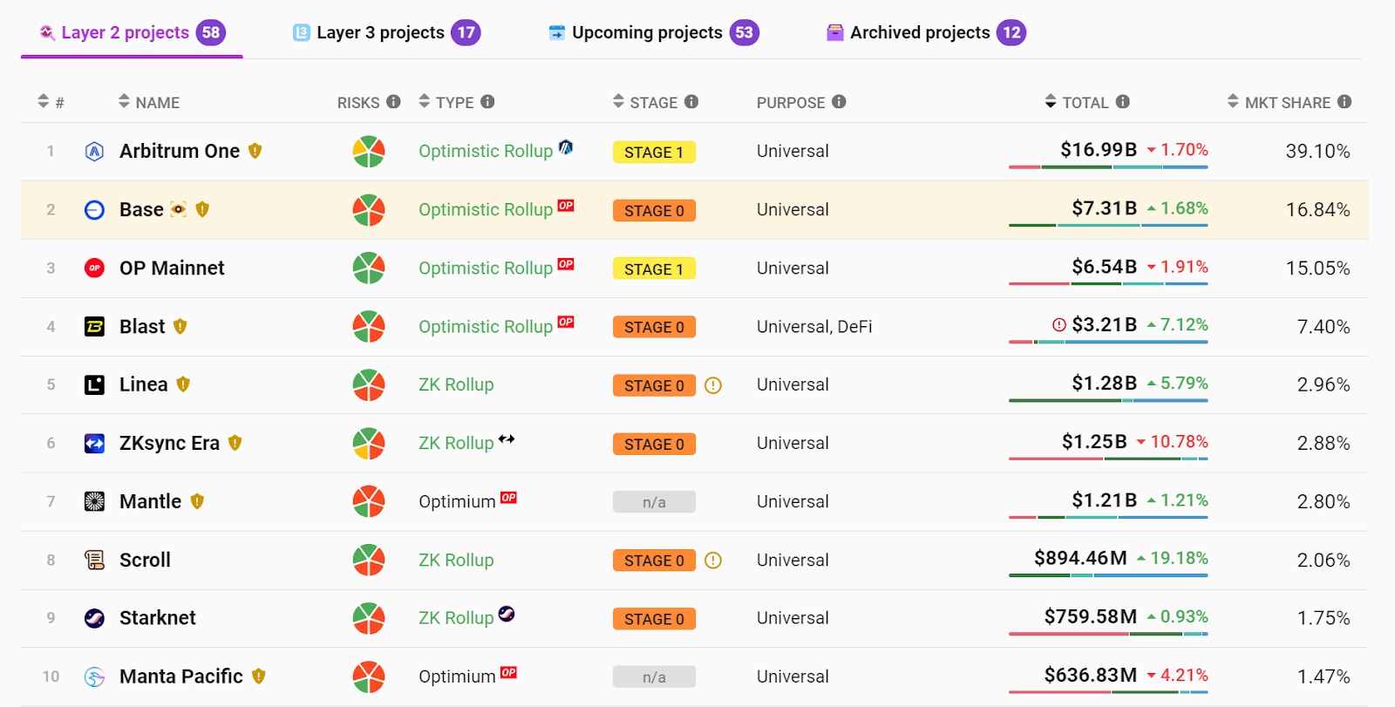Click Blast red alert icon by total
Viewport: 1395px width, 707px height.
(x=1059, y=324)
